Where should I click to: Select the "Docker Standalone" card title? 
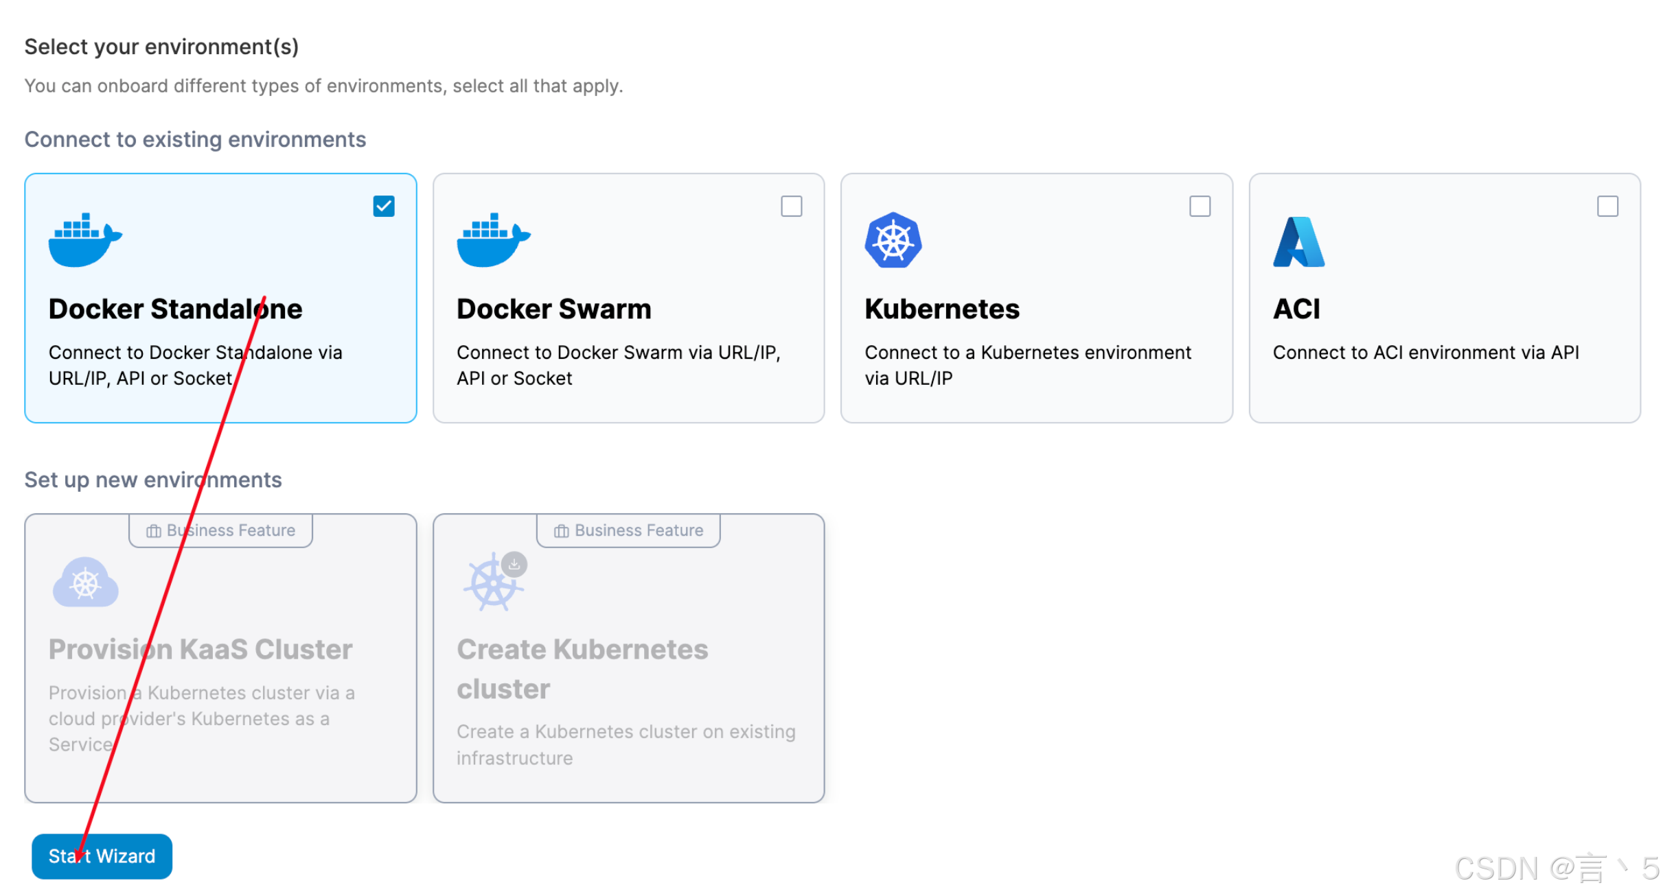175,309
